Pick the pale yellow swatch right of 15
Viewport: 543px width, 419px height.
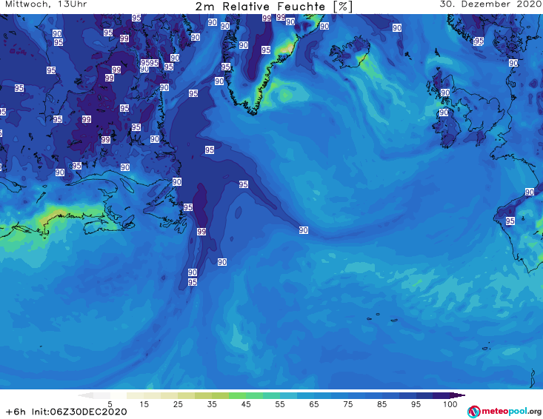(x=152, y=395)
